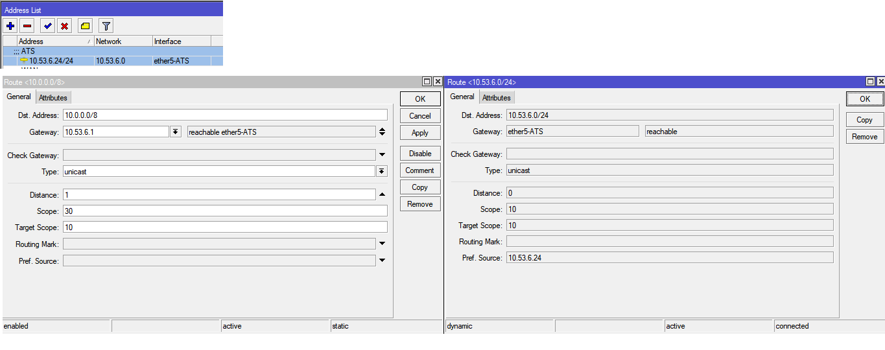Switch to Attributes tab in 10.53.6.0/24 route
Viewport: 885px width, 350px height.
point(496,98)
